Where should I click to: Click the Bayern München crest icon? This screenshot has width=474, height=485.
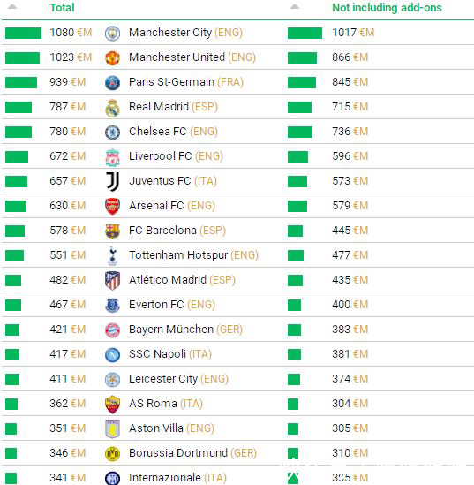112,330
